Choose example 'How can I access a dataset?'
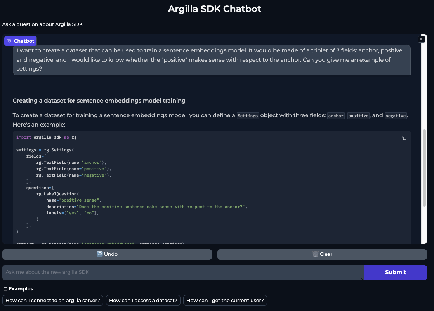Image resolution: width=434 pixels, height=311 pixels. point(143,300)
